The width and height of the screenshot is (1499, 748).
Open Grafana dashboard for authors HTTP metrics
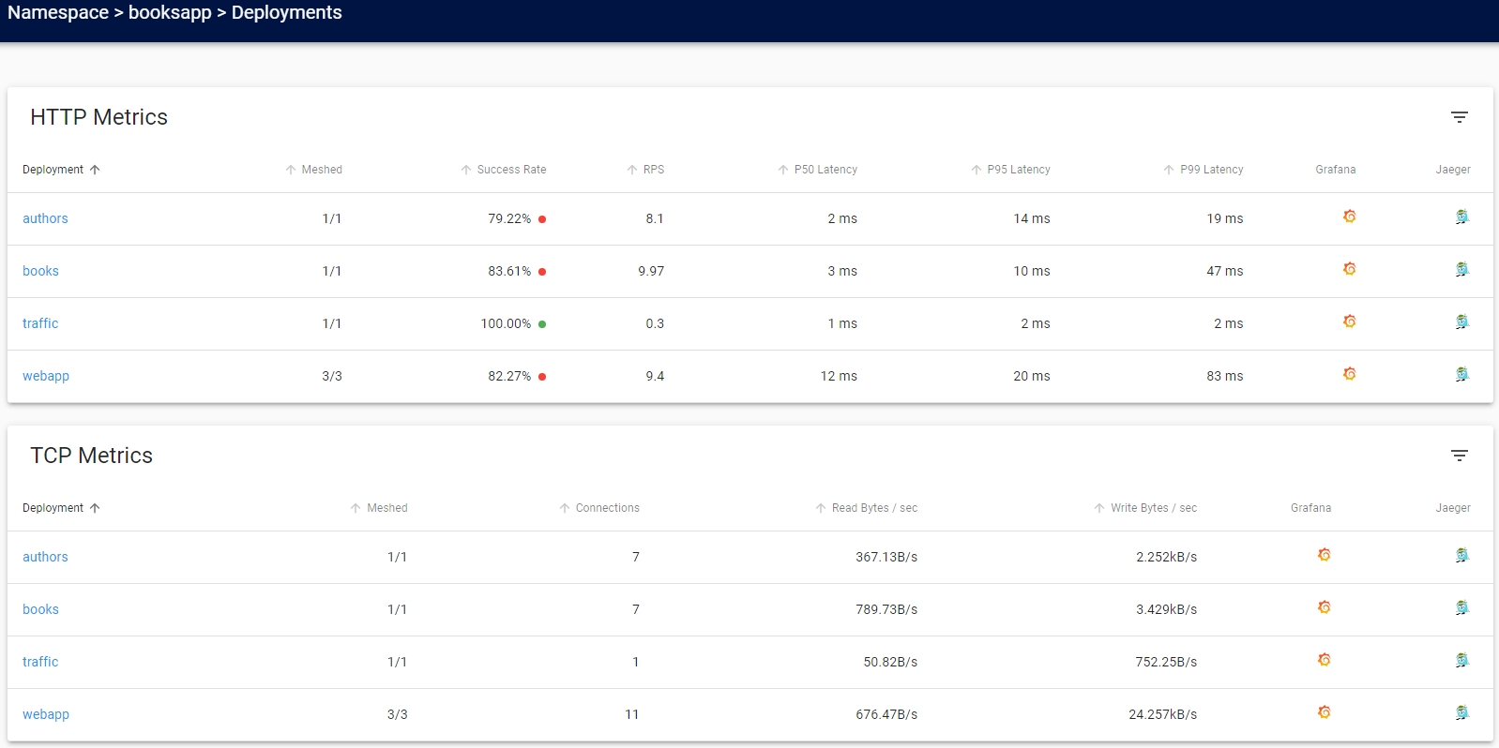[1349, 217]
